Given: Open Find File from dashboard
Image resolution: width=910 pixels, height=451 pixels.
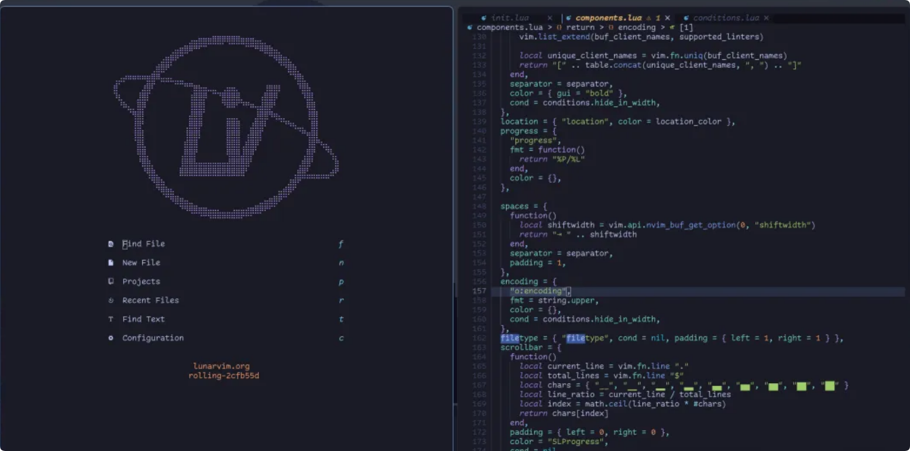Looking at the screenshot, I should (143, 244).
